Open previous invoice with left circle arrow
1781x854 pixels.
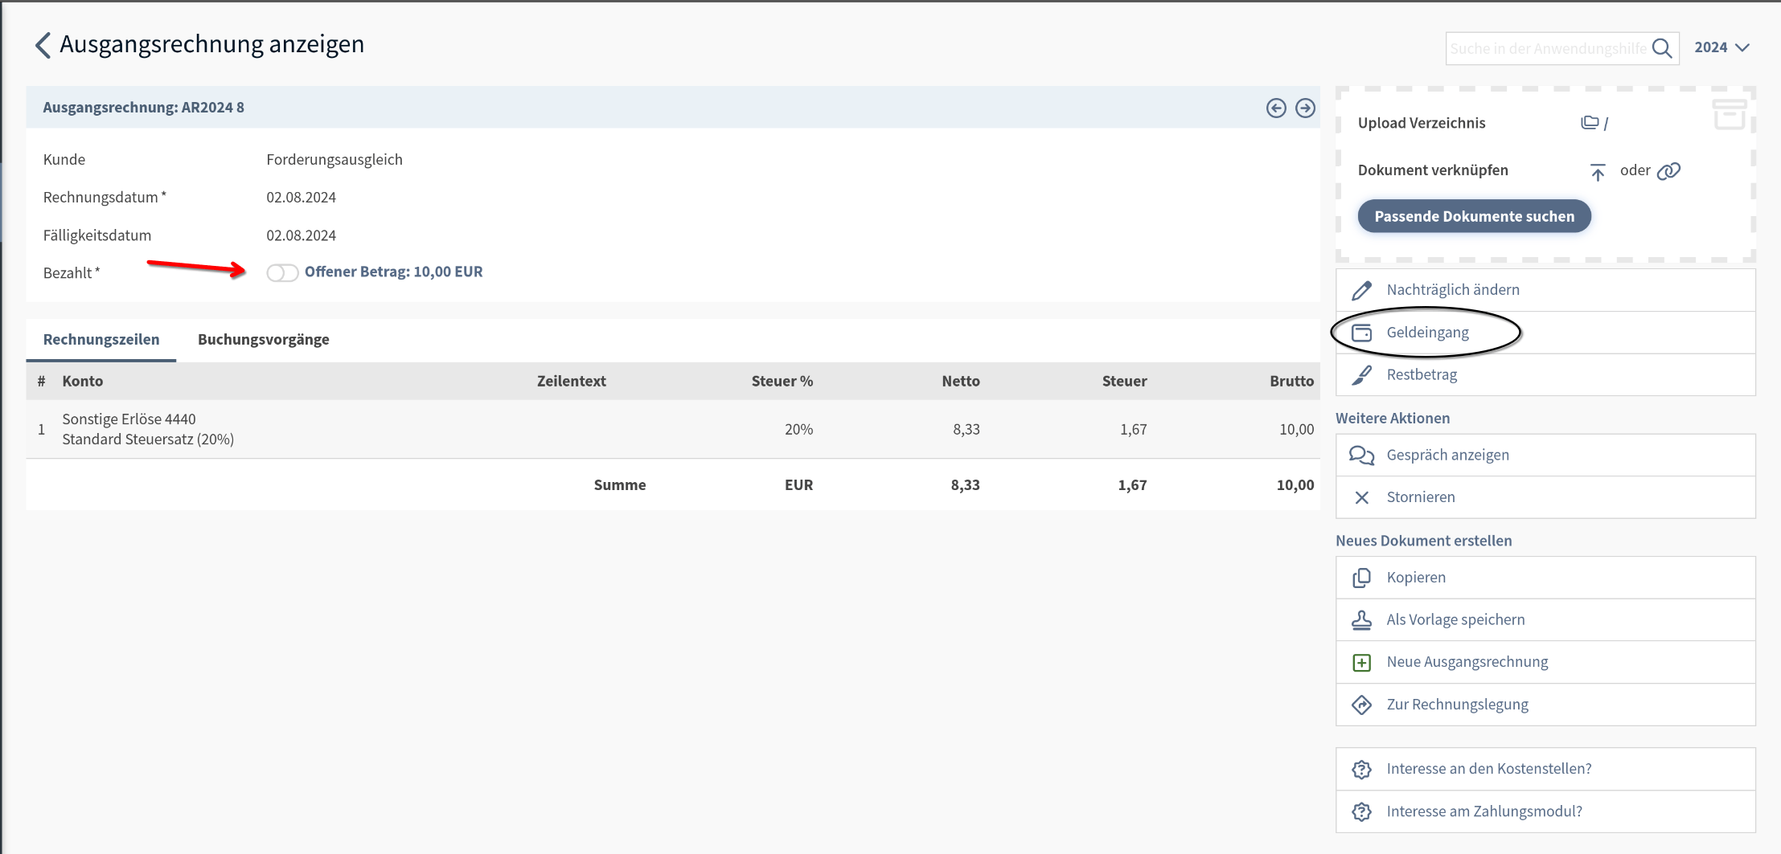(1276, 108)
